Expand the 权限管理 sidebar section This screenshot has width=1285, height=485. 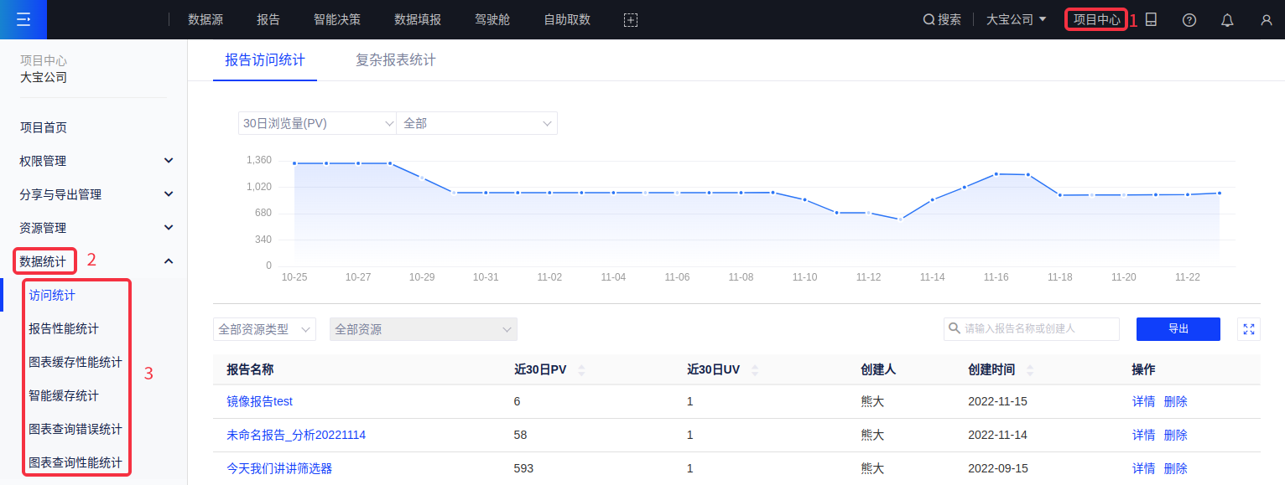point(169,161)
